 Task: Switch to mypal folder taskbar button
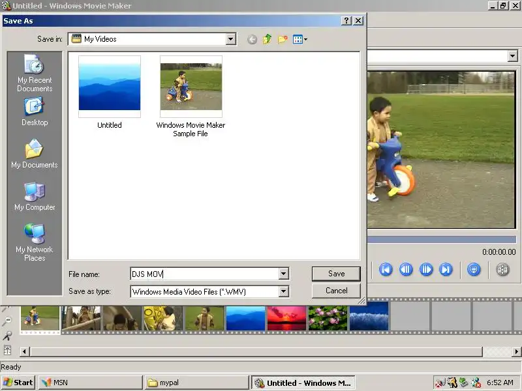coord(197,383)
